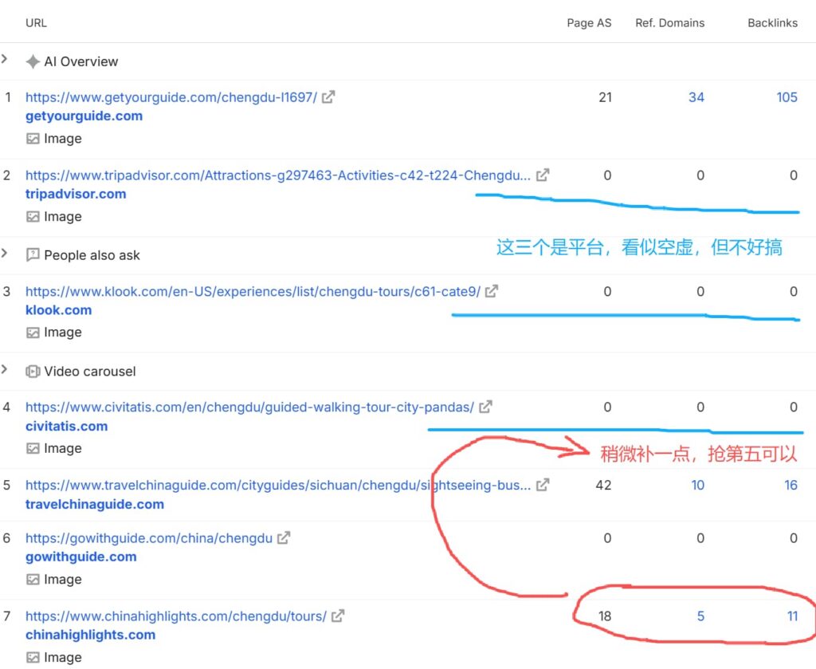Expand the AI Overview row
The height and width of the screenshot is (669, 816).
[5, 59]
